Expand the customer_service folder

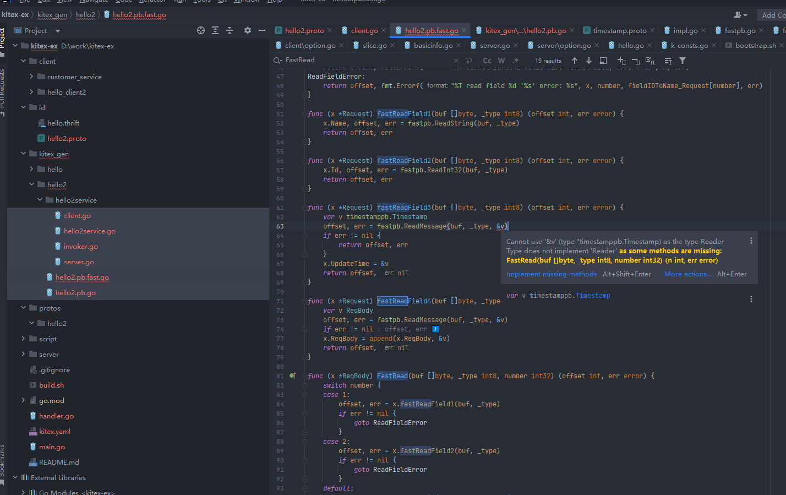coord(32,77)
